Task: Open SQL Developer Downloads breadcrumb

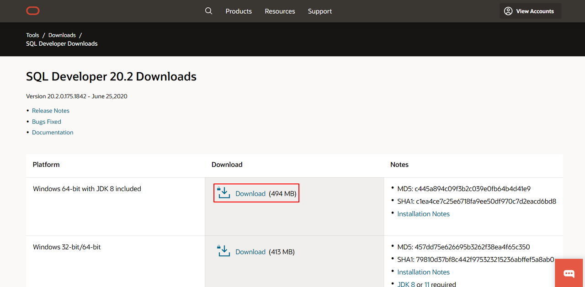Action: point(62,44)
